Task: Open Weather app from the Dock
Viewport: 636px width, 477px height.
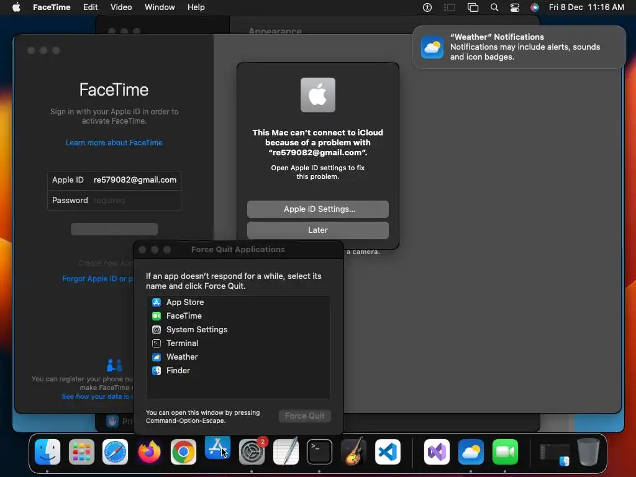Action: pyautogui.click(x=471, y=452)
